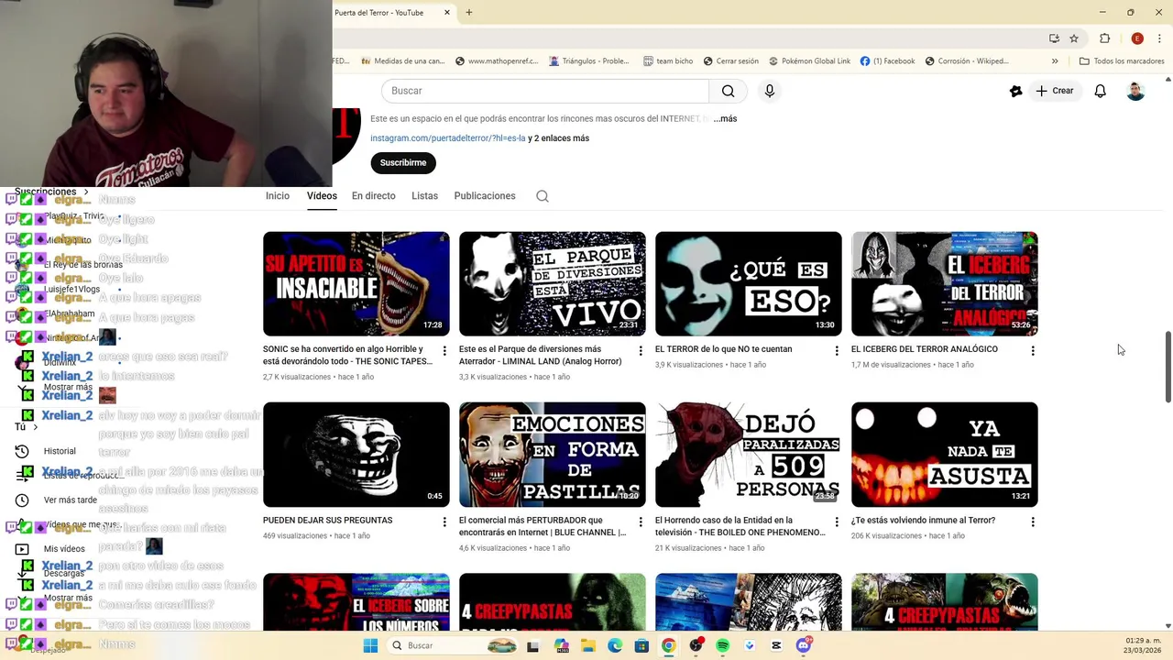Screen dimensions: 1173x660
Task: Play the SU APETITO ES INSACIABLE thumbnail
Action: pyautogui.click(x=356, y=284)
